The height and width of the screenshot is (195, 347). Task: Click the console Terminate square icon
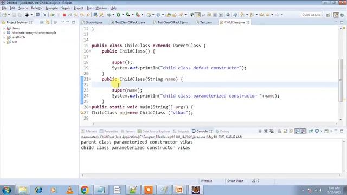tap(260, 131)
